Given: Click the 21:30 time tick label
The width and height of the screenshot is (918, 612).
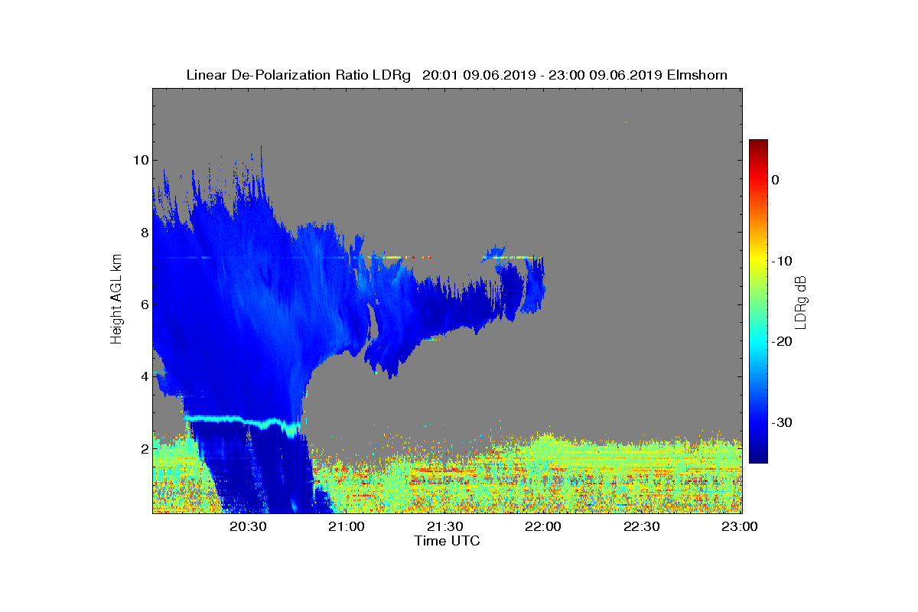Looking at the screenshot, I should 445,527.
